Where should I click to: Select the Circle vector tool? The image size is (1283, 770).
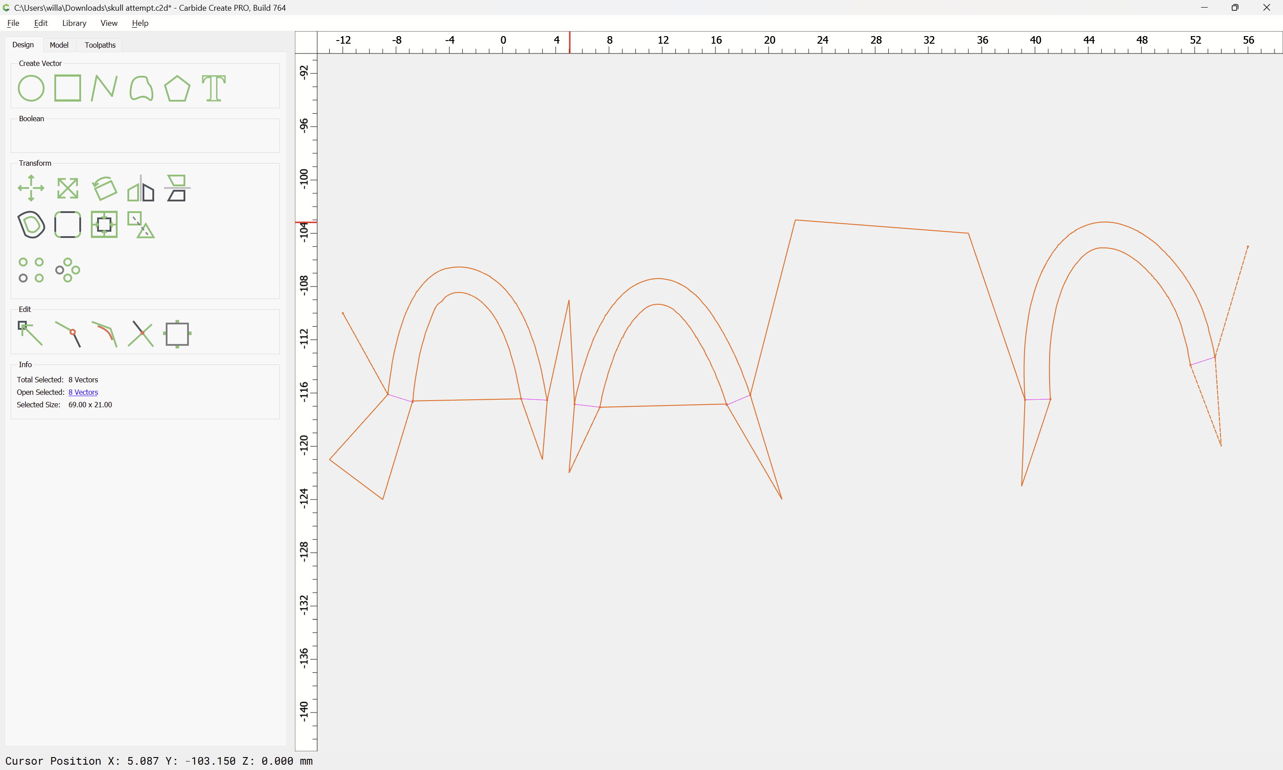coord(31,88)
